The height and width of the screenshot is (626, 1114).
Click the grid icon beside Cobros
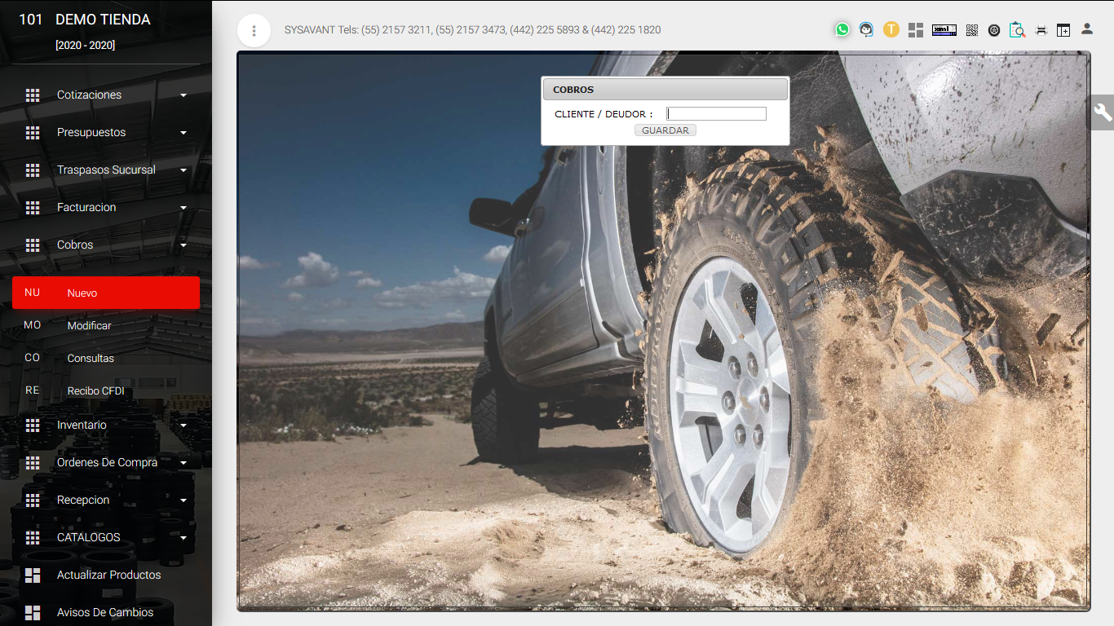tap(33, 245)
